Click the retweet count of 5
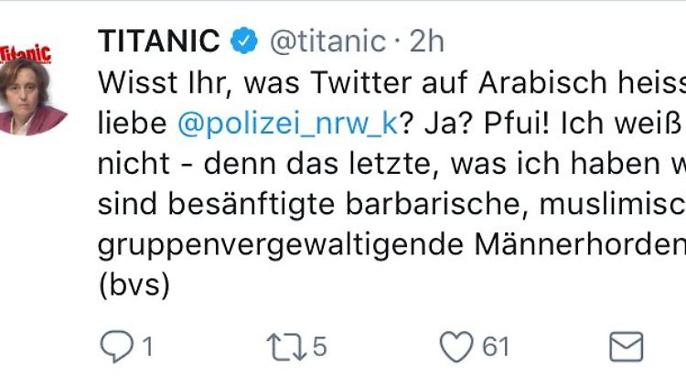This screenshot has height=386, width=686. [319, 347]
